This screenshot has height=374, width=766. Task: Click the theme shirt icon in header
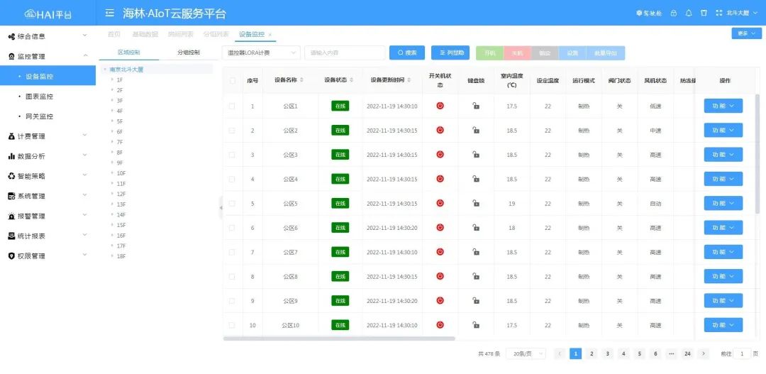tap(704, 13)
